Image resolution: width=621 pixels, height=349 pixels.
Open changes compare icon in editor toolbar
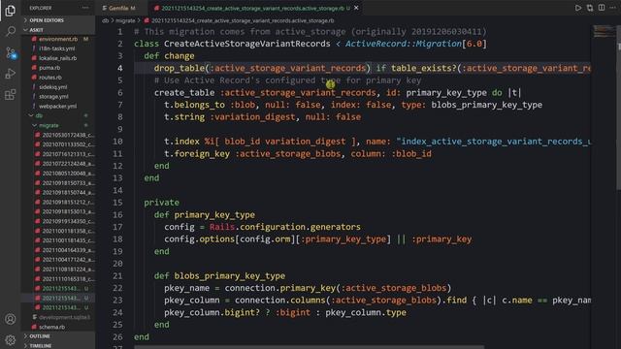(x=590, y=8)
